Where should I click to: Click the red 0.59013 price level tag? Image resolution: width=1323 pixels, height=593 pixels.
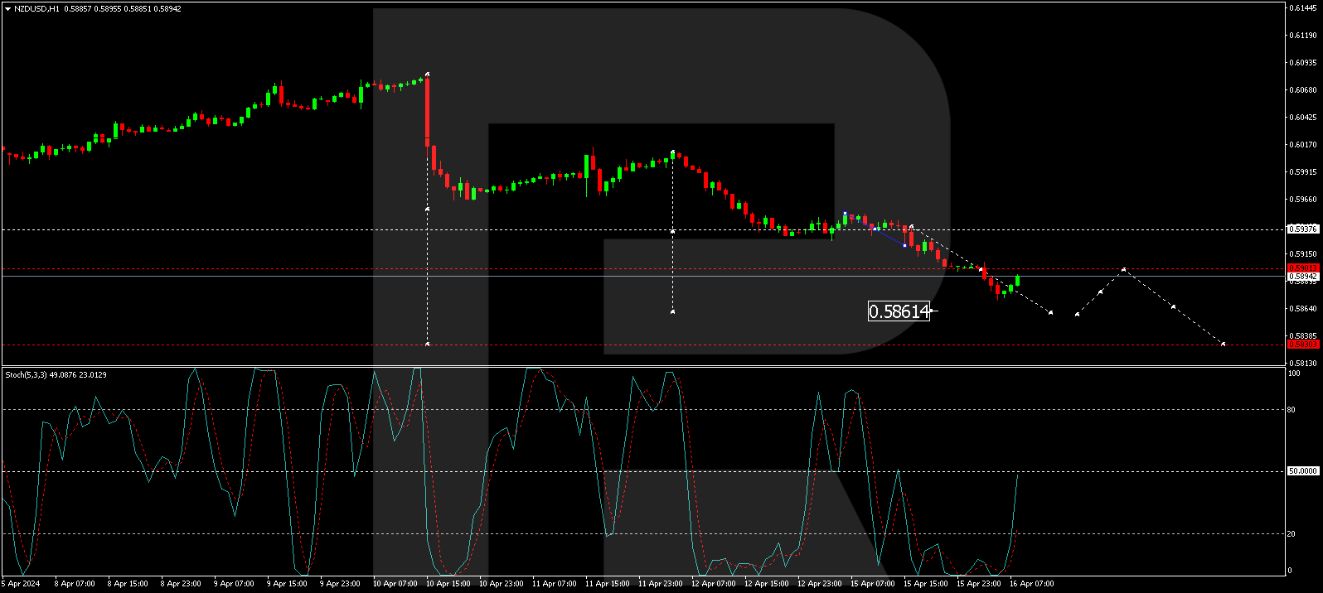pos(1302,268)
